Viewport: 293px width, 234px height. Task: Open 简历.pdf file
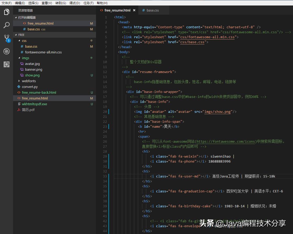click(x=28, y=110)
